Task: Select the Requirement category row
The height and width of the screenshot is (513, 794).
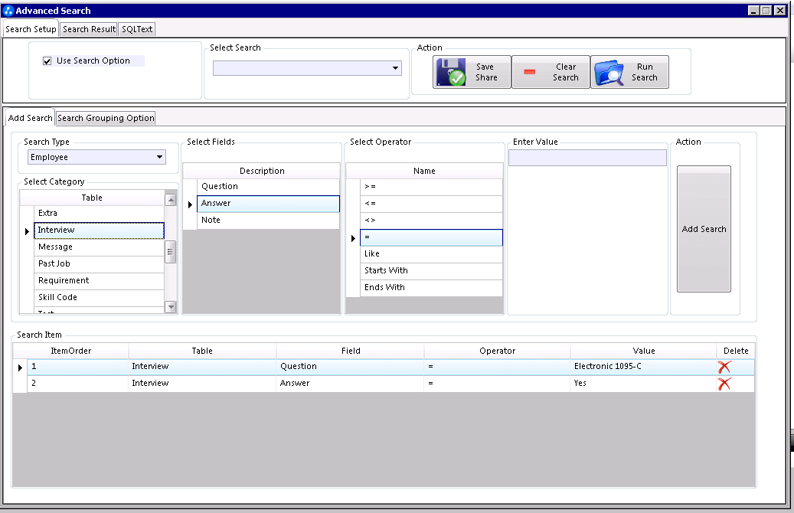Action: click(100, 280)
